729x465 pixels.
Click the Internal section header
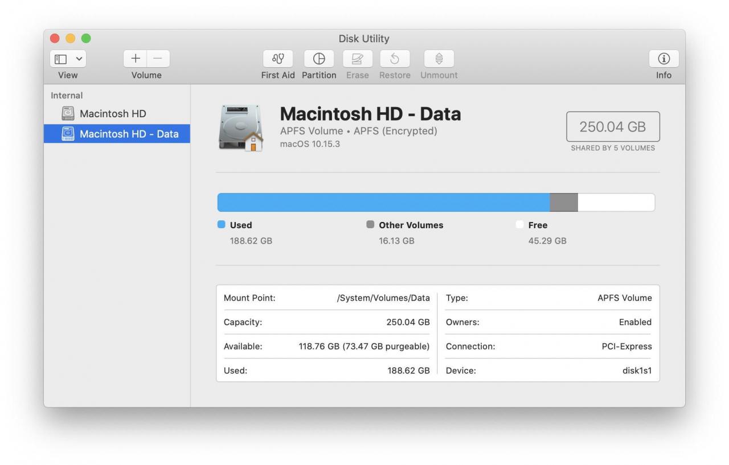[67, 95]
